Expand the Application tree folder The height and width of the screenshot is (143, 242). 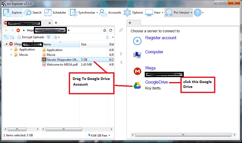click(x=11, y=49)
